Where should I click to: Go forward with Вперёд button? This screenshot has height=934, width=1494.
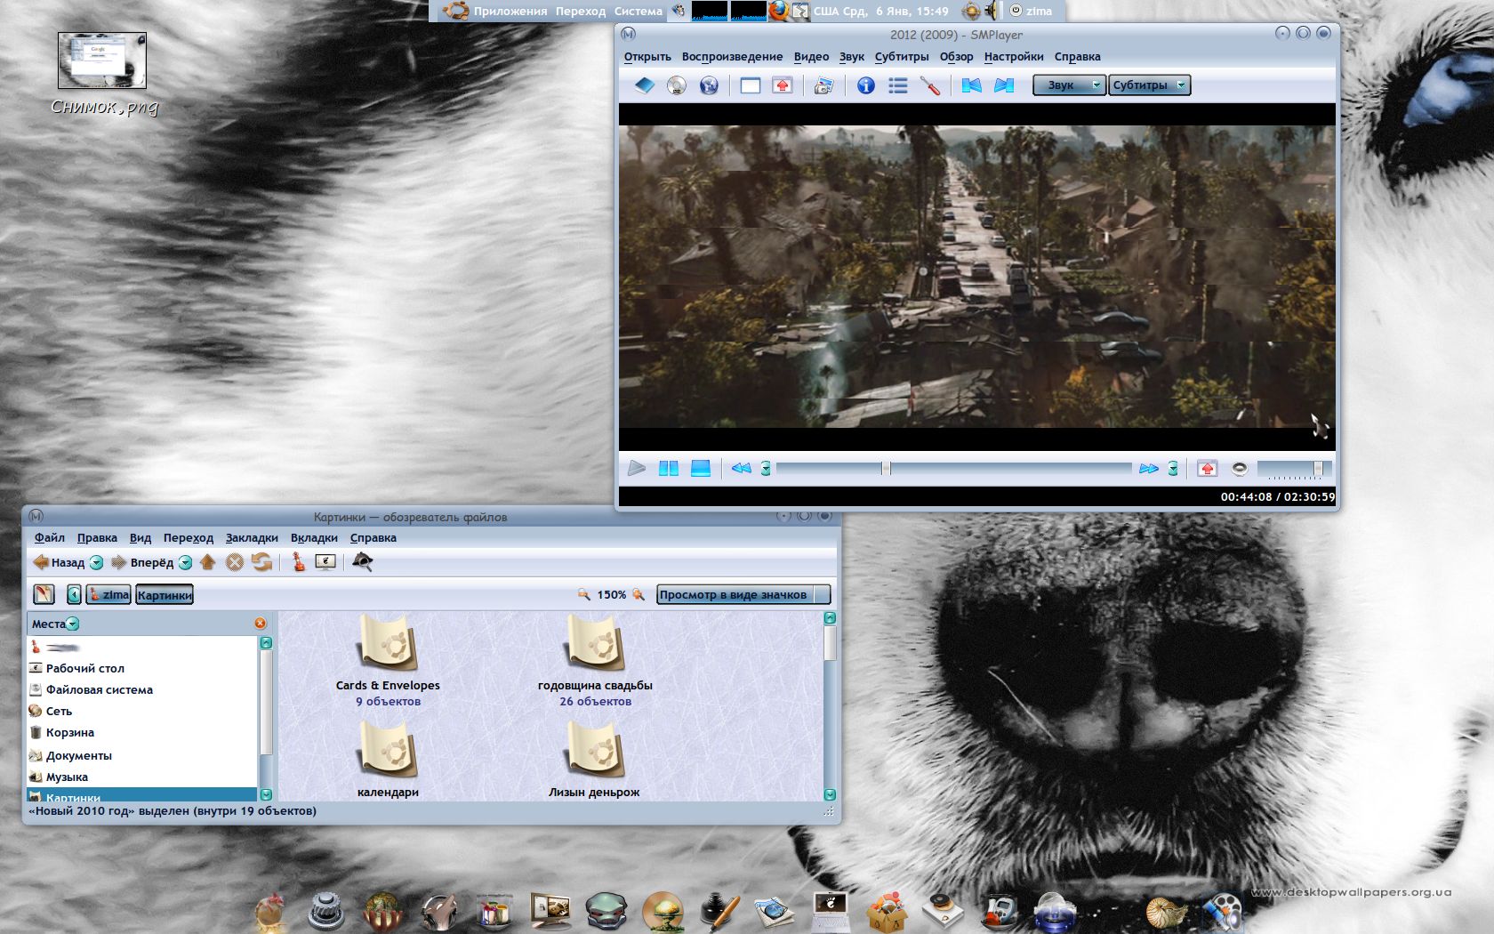tap(141, 562)
